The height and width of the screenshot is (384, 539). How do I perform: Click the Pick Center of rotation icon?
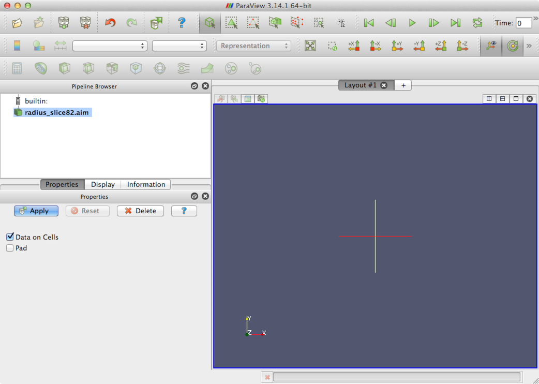click(341, 23)
